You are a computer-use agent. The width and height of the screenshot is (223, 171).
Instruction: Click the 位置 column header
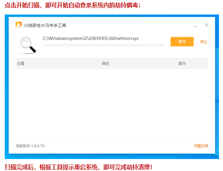click(x=21, y=64)
